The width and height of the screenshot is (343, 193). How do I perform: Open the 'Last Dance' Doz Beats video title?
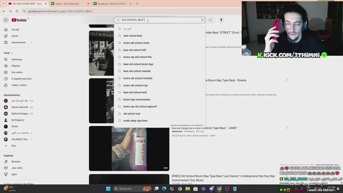coord(223,178)
